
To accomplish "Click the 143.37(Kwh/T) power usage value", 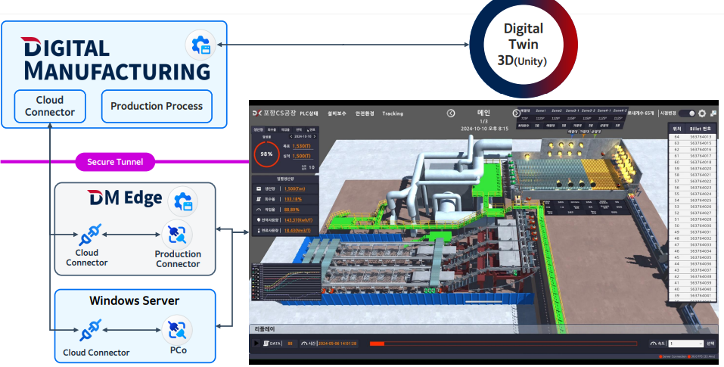I will coord(298,220).
